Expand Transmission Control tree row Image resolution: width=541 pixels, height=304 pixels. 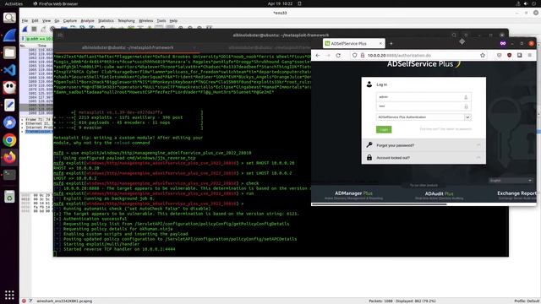tap(23, 132)
